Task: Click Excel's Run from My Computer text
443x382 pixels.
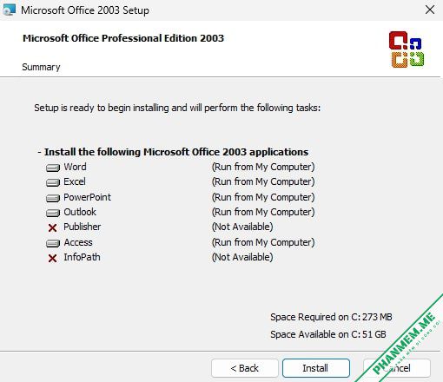Action: tap(263, 181)
